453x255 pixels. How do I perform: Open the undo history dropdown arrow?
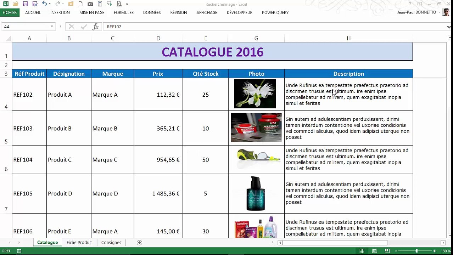click(50, 4)
